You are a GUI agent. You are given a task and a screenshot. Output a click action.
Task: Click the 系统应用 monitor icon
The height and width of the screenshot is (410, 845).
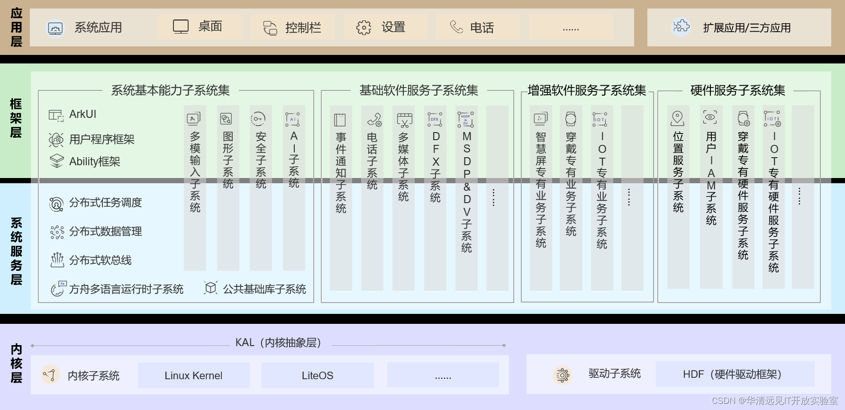55,28
